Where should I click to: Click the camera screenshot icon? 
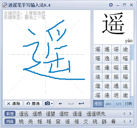[48, 103]
